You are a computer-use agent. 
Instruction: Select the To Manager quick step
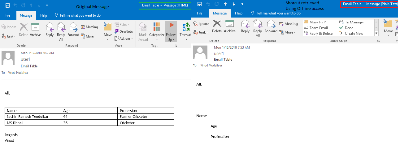click(x=352, y=22)
